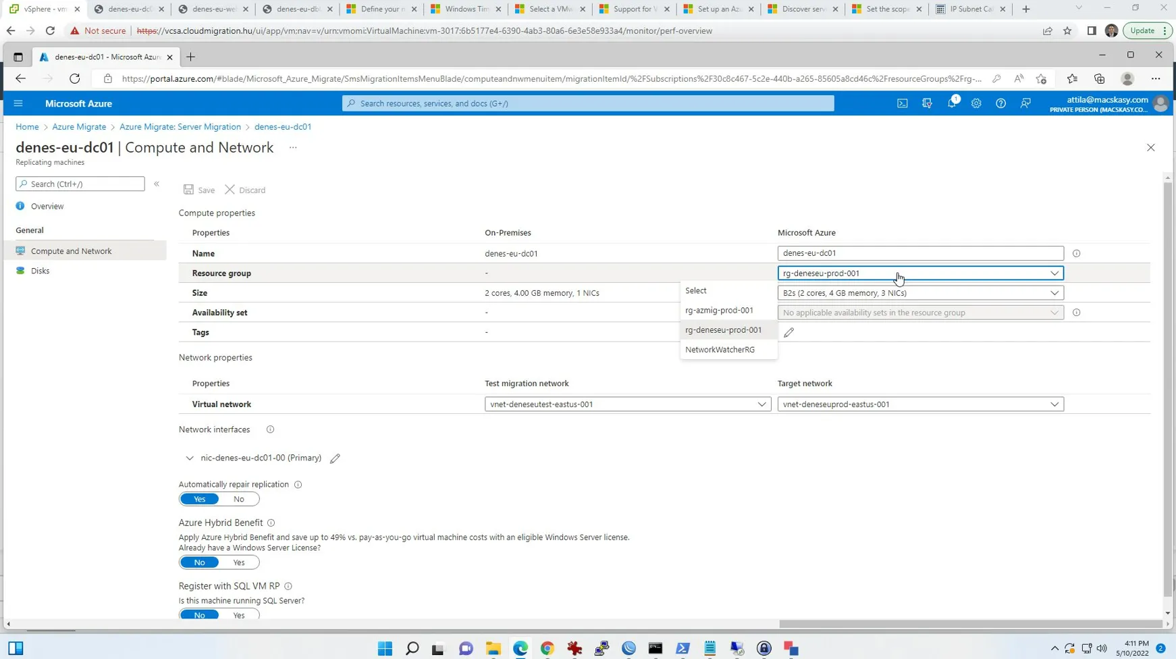Open Disks in left menu
Viewport: 1176px width, 659px height.
pyautogui.click(x=40, y=271)
